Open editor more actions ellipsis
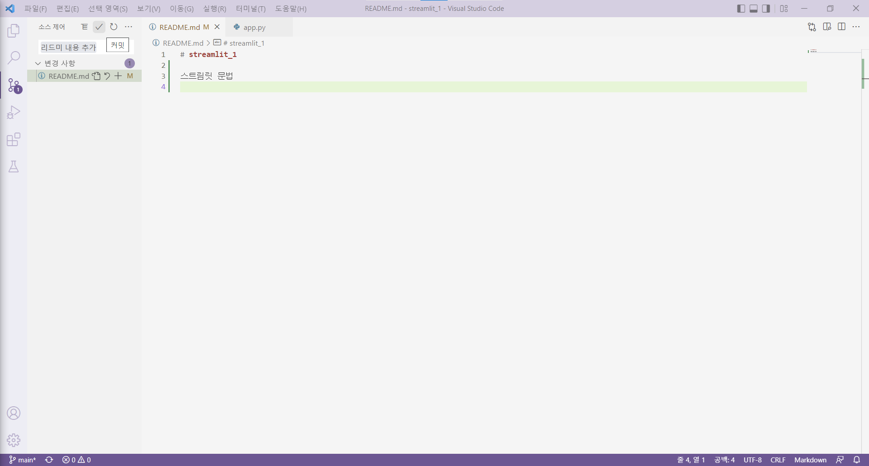869x466 pixels. click(856, 27)
